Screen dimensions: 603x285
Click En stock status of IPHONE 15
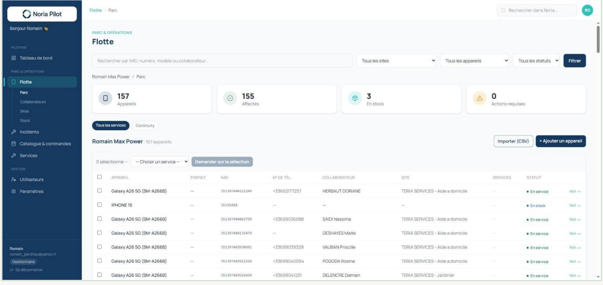(536, 206)
